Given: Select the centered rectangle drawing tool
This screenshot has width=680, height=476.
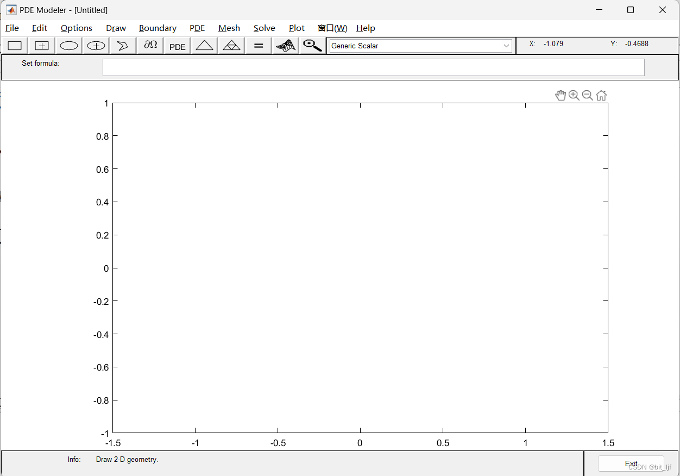Looking at the screenshot, I should click(x=41, y=46).
